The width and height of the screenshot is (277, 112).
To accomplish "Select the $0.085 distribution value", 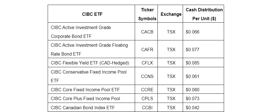I will [x=193, y=63].
